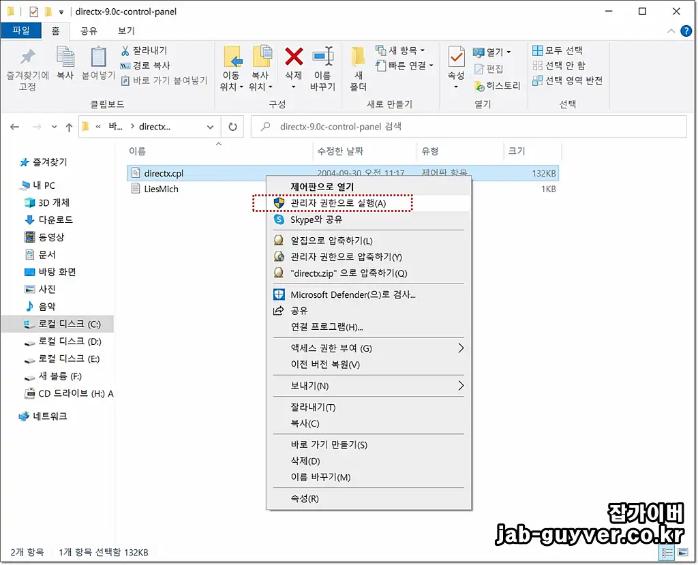Click the 모두 선택 (Select all) button
Image resolution: width=698 pixels, height=565 pixels.
pos(558,50)
